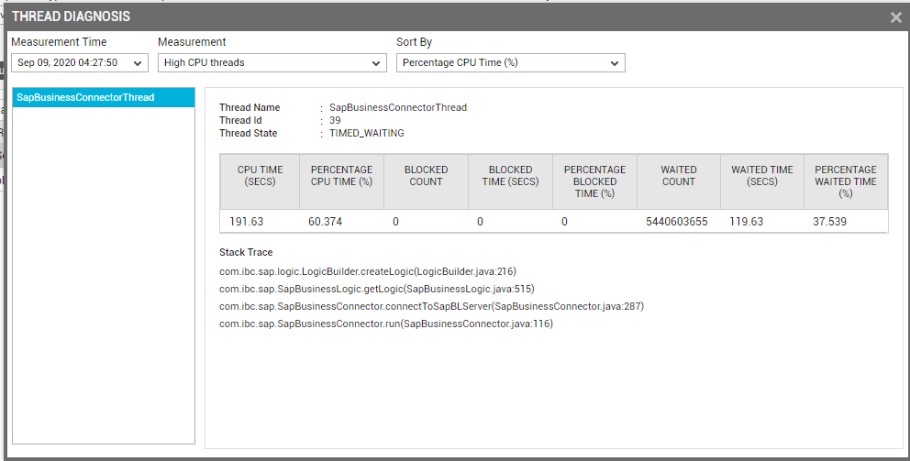Click the waited time value 119.63
910x461 pixels.
pos(747,222)
